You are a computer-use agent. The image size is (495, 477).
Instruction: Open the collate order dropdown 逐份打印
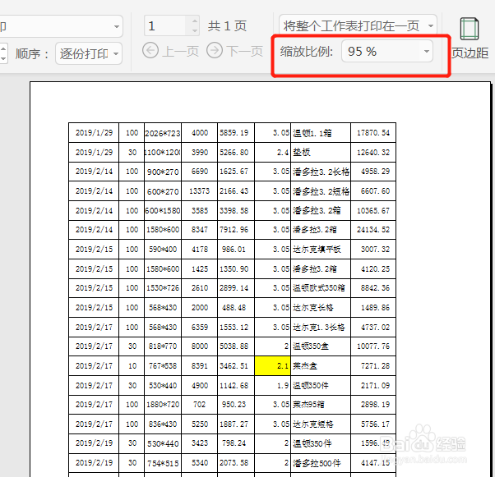pos(89,53)
